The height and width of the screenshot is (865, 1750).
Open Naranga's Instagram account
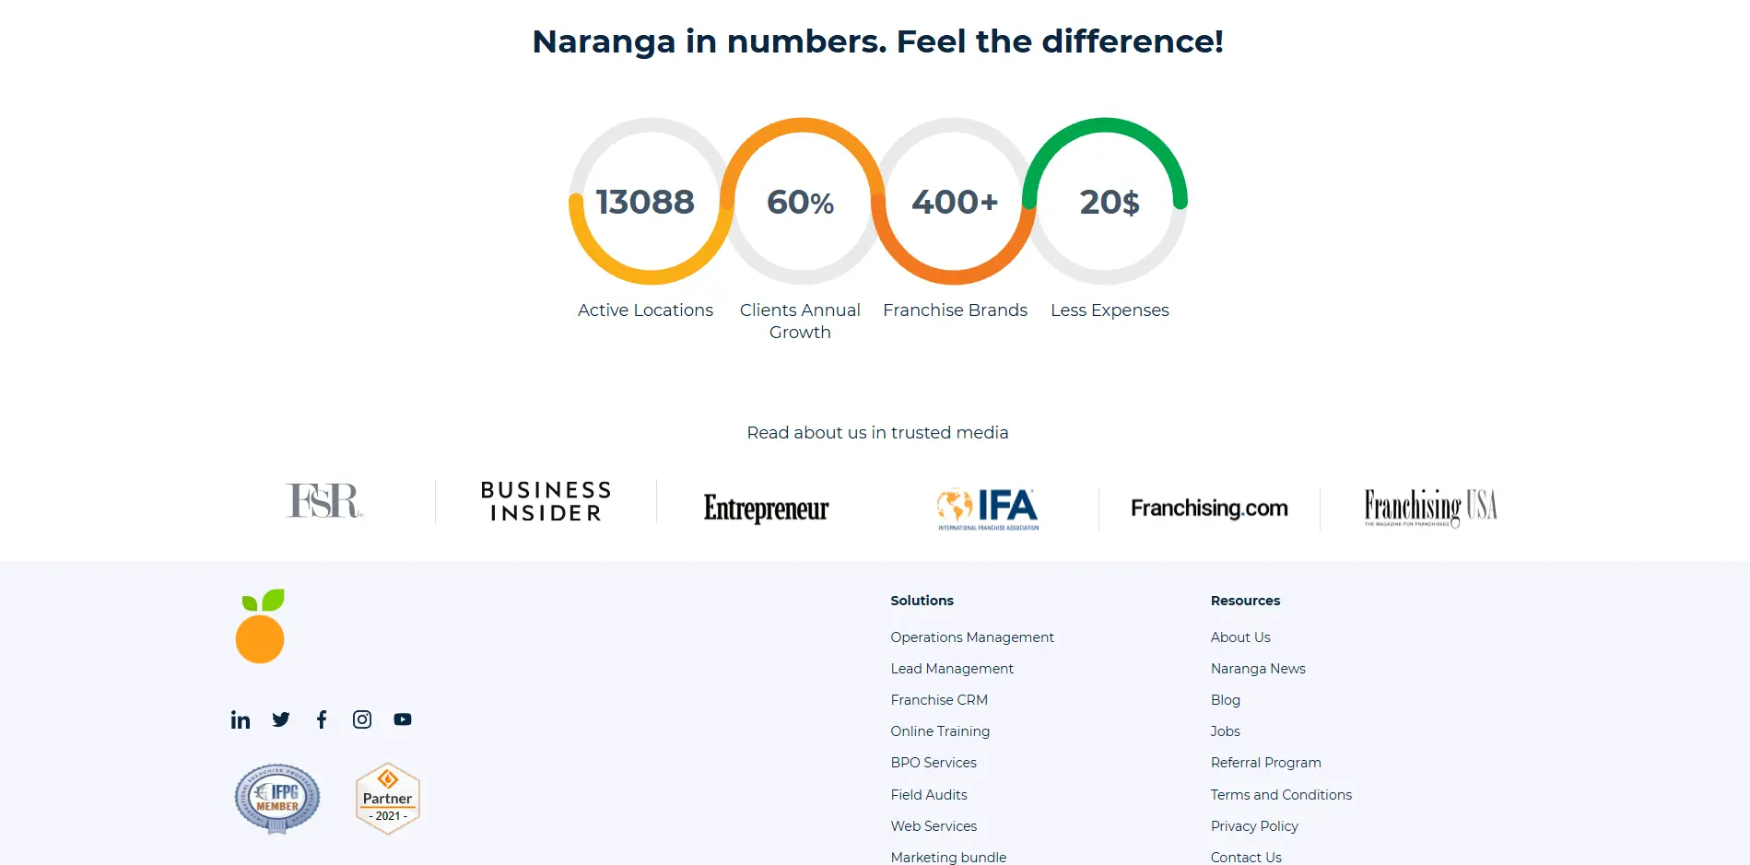click(x=361, y=719)
